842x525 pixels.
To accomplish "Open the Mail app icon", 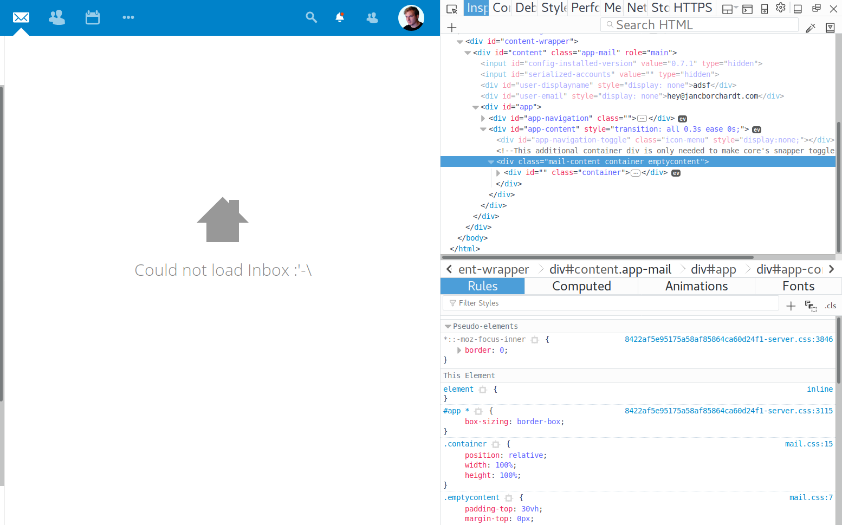I will [x=21, y=17].
